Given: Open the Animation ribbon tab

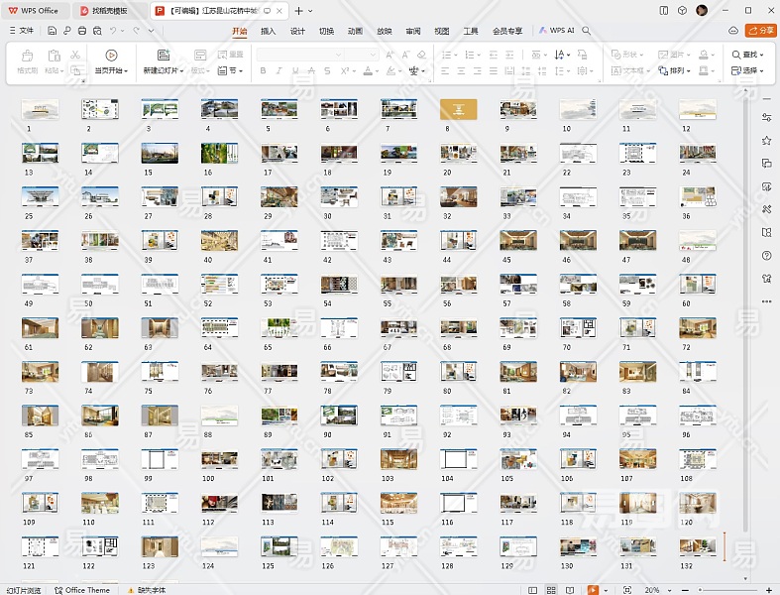Looking at the screenshot, I should 354,31.
